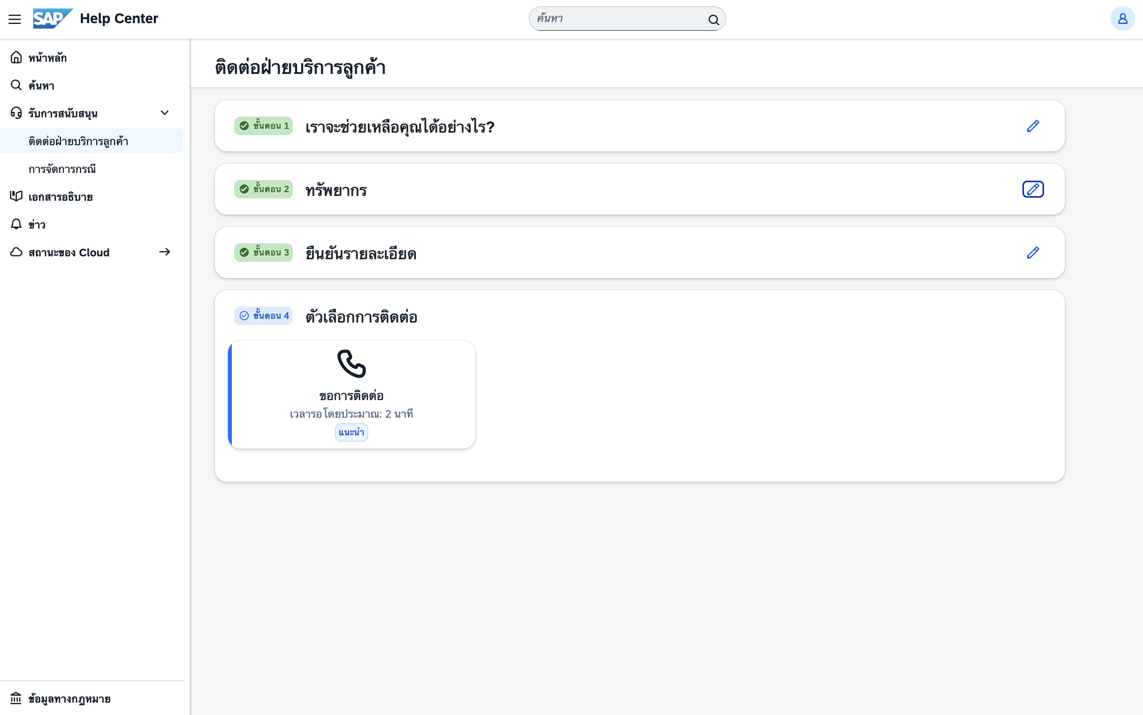
Task: Select ติดต่อฝ่ายบริการลูกค้า sidebar item
Action: click(x=78, y=141)
